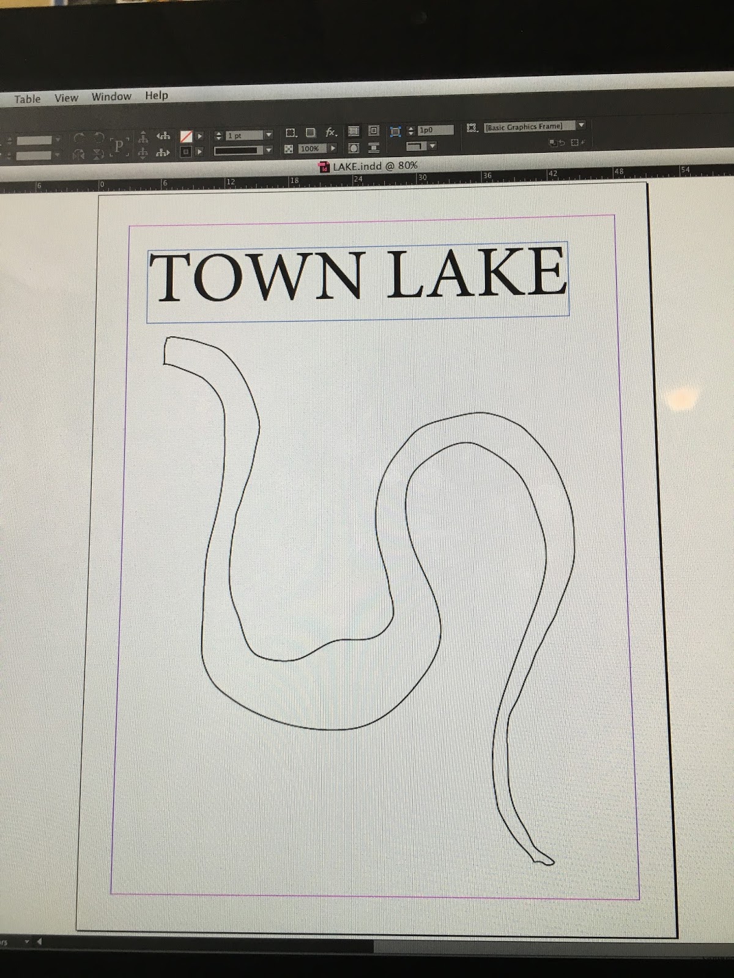Click the opacity checkerboard icon

289,149
